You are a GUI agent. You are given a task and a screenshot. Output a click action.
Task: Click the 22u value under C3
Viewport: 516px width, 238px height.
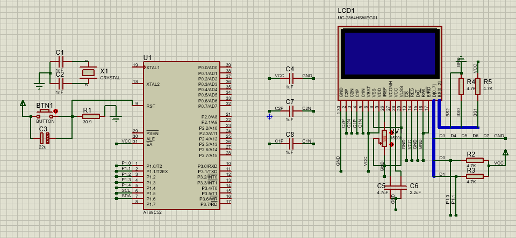click(42, 147)
